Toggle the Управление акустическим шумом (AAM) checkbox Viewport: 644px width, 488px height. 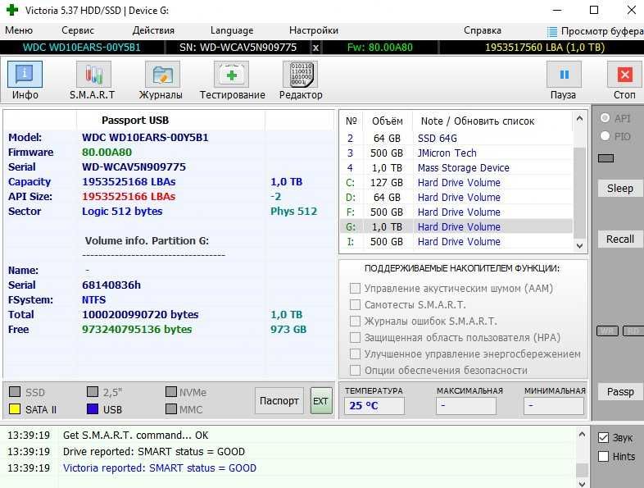tap(355, 288)
